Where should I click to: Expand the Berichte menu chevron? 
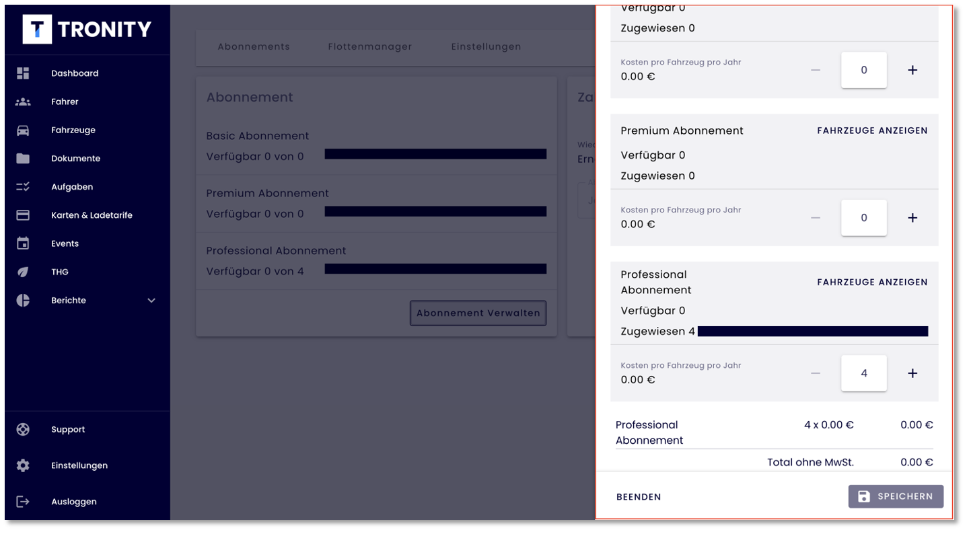[x=151, y=301]
